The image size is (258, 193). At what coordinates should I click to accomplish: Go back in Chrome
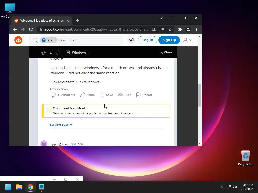coord(15,30)
